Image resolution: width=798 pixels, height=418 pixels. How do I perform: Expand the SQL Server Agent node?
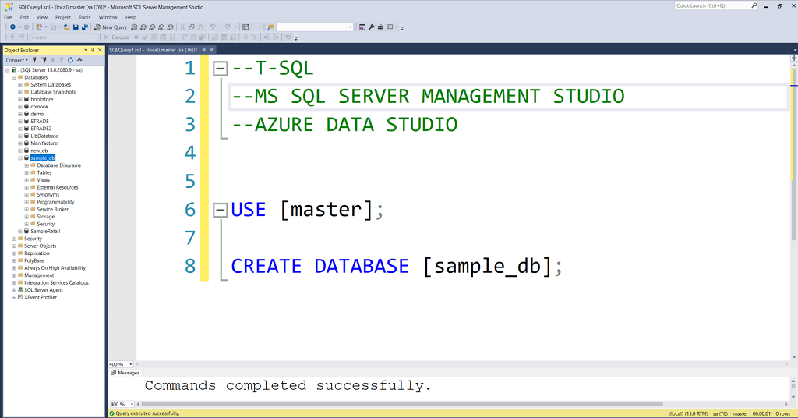[x=14, y=289]
